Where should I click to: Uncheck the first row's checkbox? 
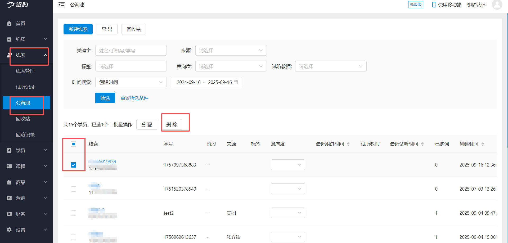pos(74,165)
